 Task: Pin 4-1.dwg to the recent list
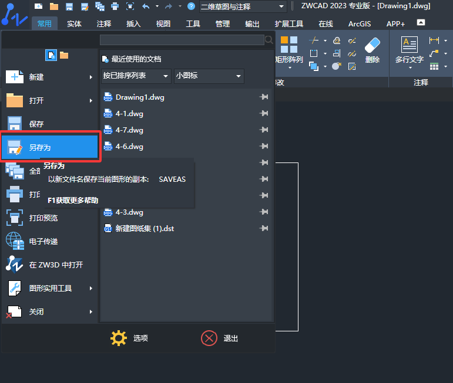(264, 113)
